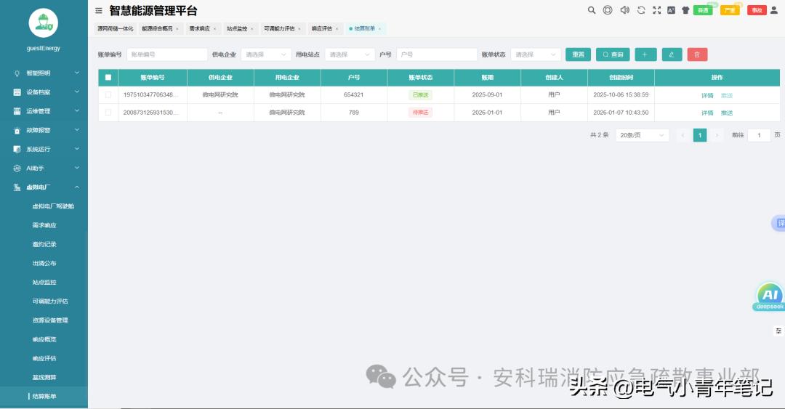Click the 设备档案 sidebar icon
This screenshot has height=409, width=785.
(x=17, y=92)
